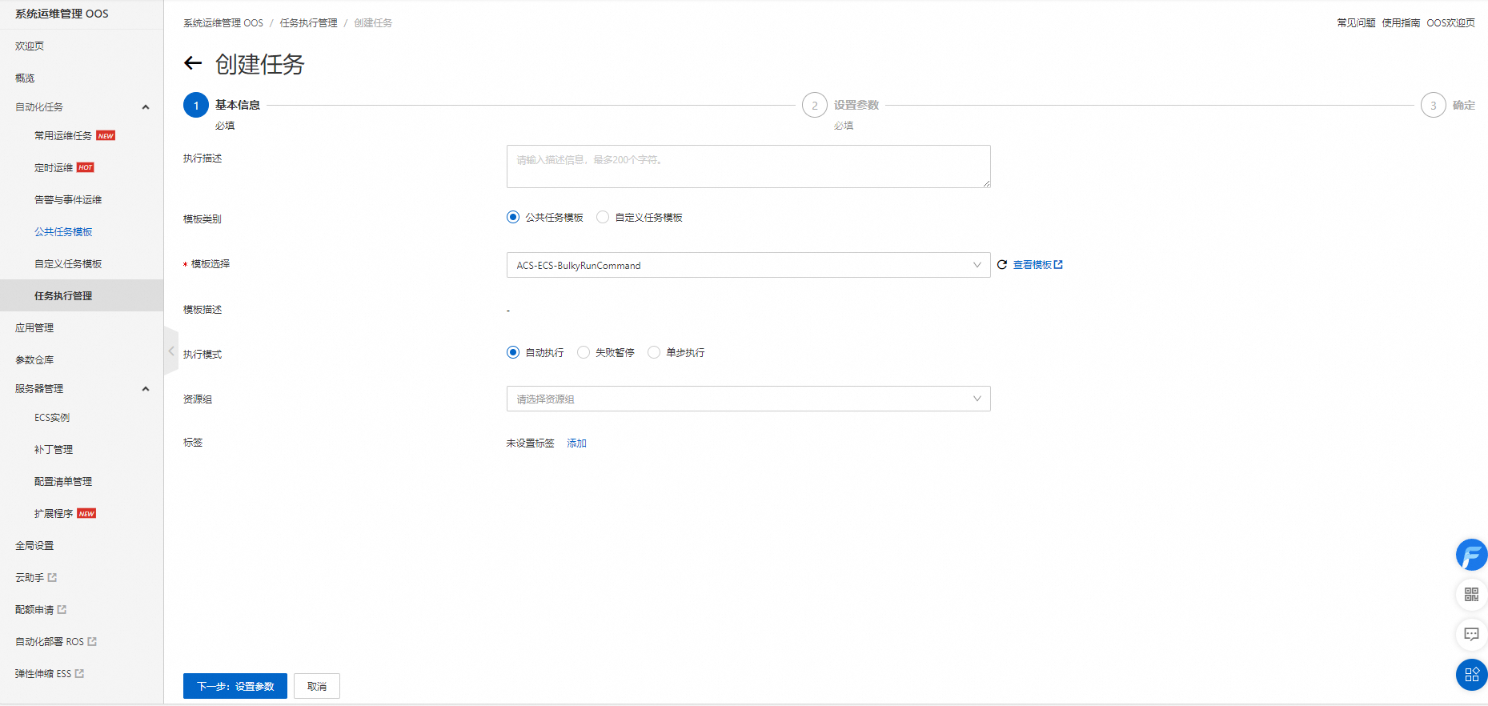This screenshot has height=706, width=1488.
Task: Focus the 执行描述 text area
Action: point(748,166)
